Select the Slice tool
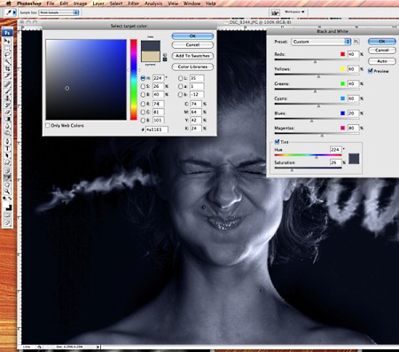The image size is (399, 352). pyautogui.click(x=7, y=75)
